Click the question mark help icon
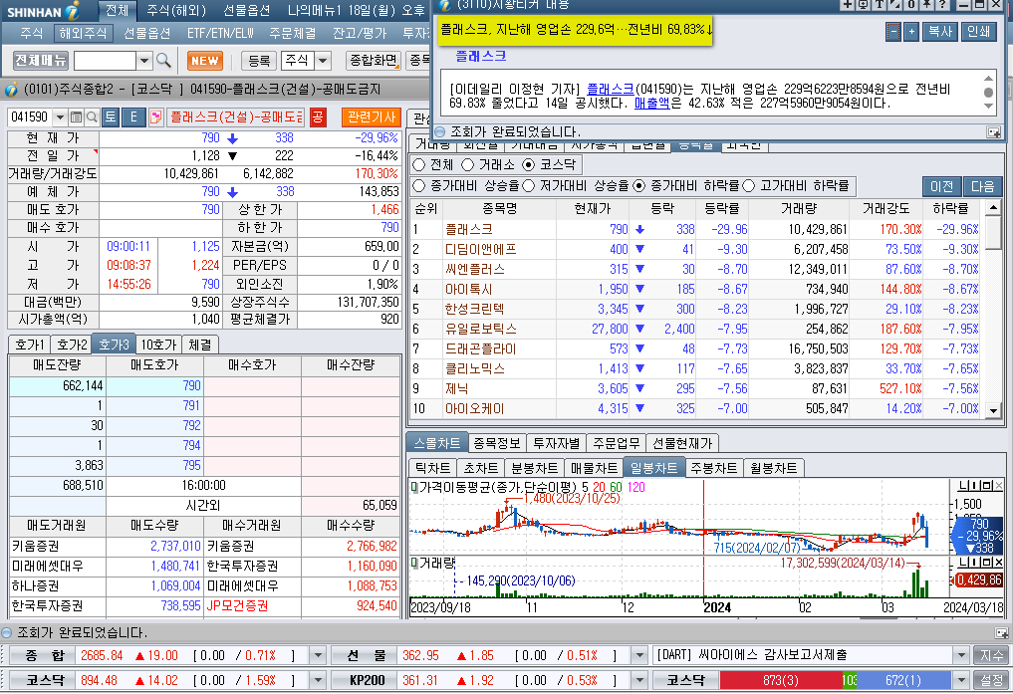The image size is (1013, 694). click(942, 5)
